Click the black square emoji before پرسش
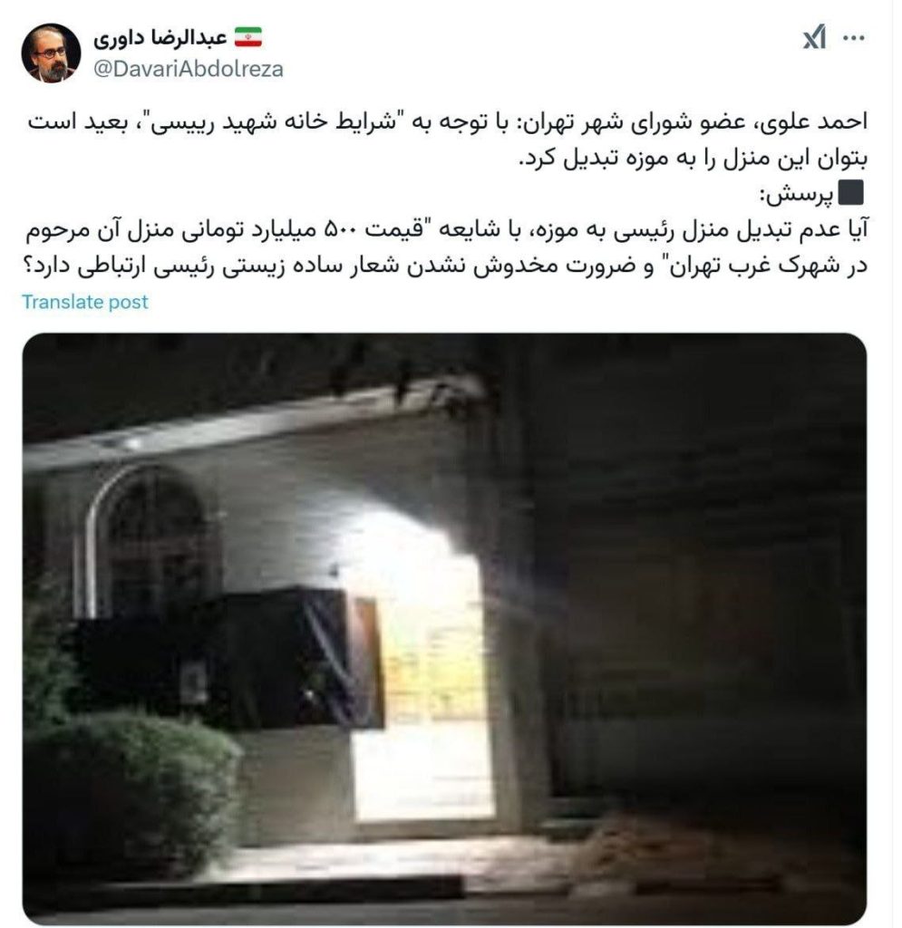The width and height of the screenshot is (902, 928). click(852, 193)
